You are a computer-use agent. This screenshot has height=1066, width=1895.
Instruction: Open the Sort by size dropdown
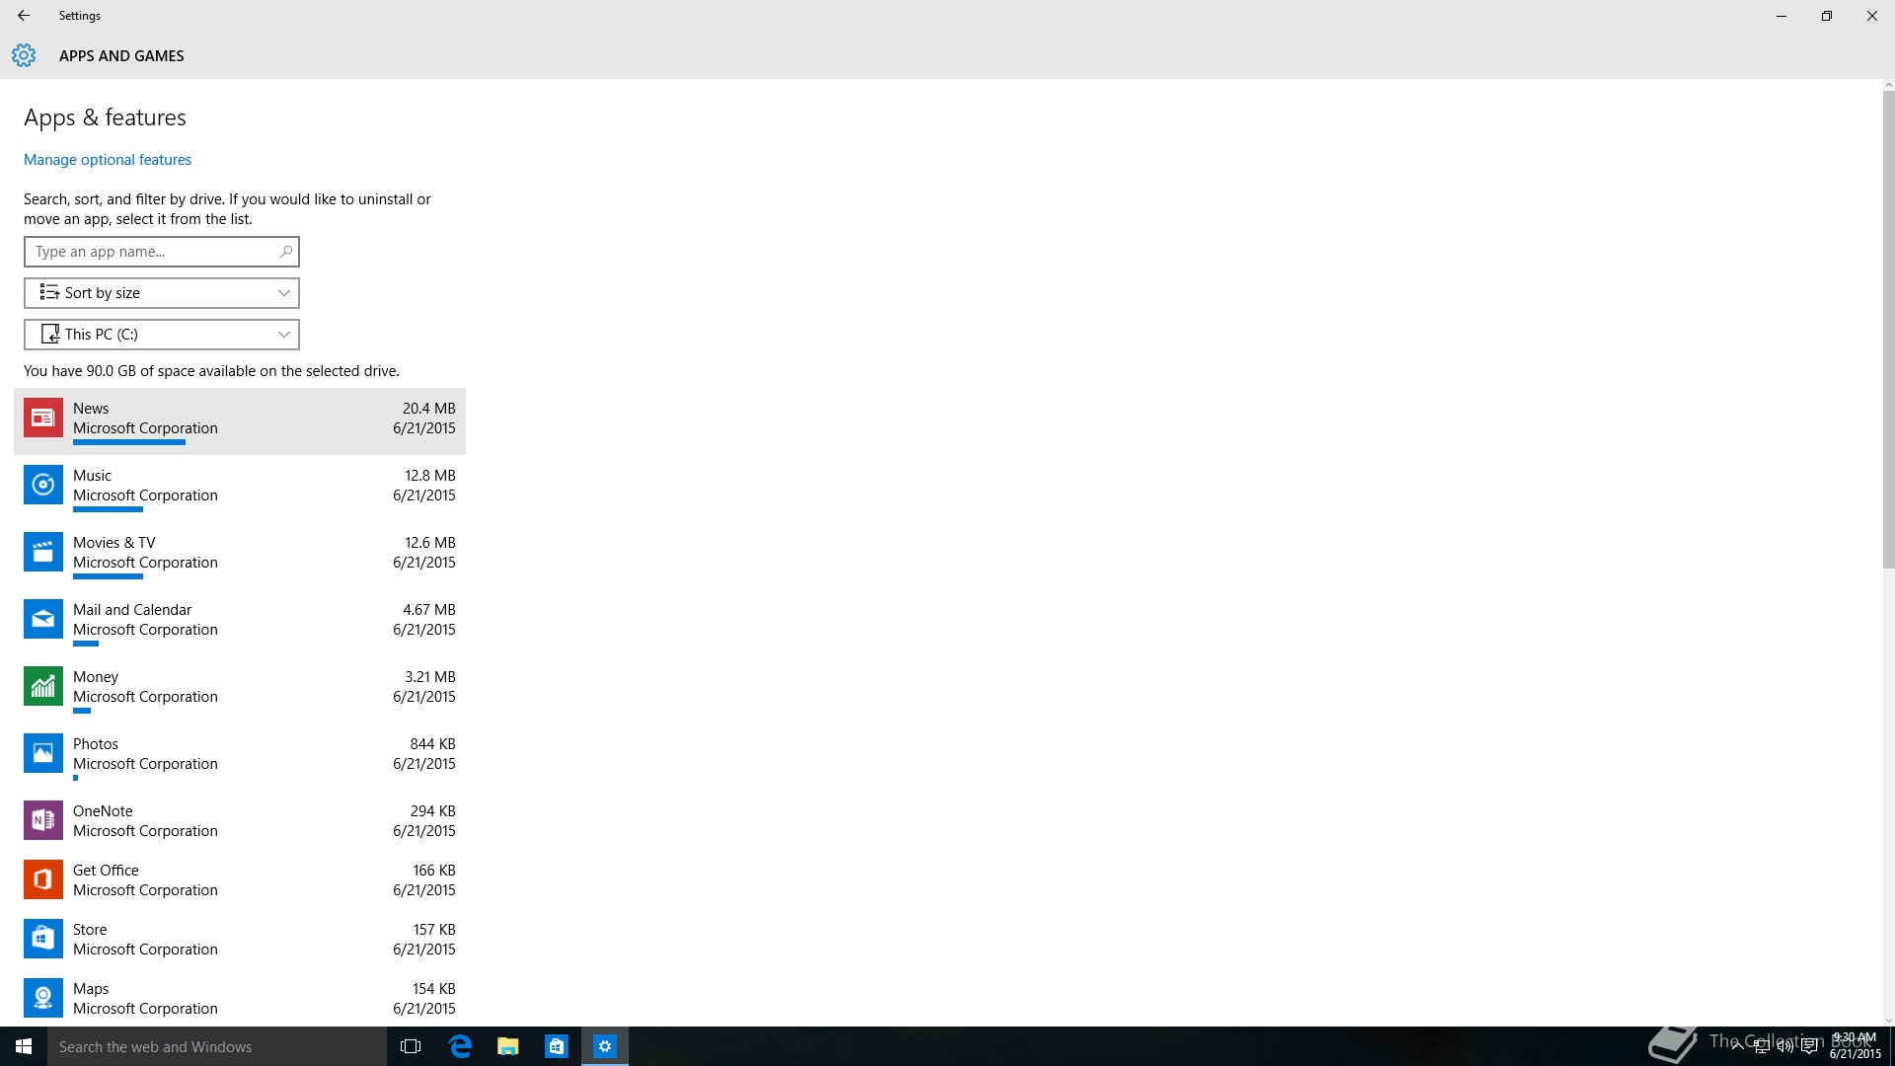162,293
